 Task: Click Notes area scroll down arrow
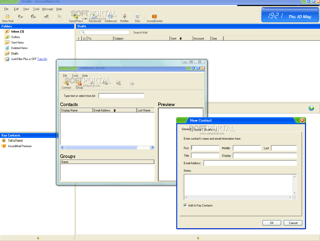point(294,193)
